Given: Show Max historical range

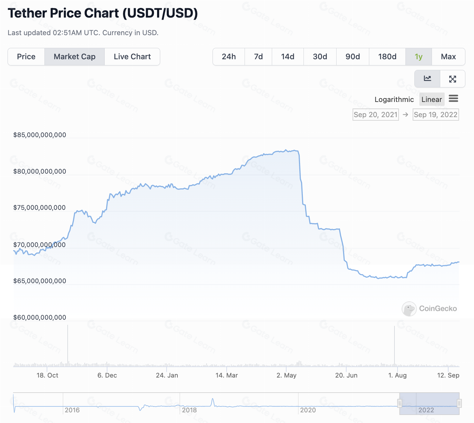Looking at the screenshot, I should [448, 57].
